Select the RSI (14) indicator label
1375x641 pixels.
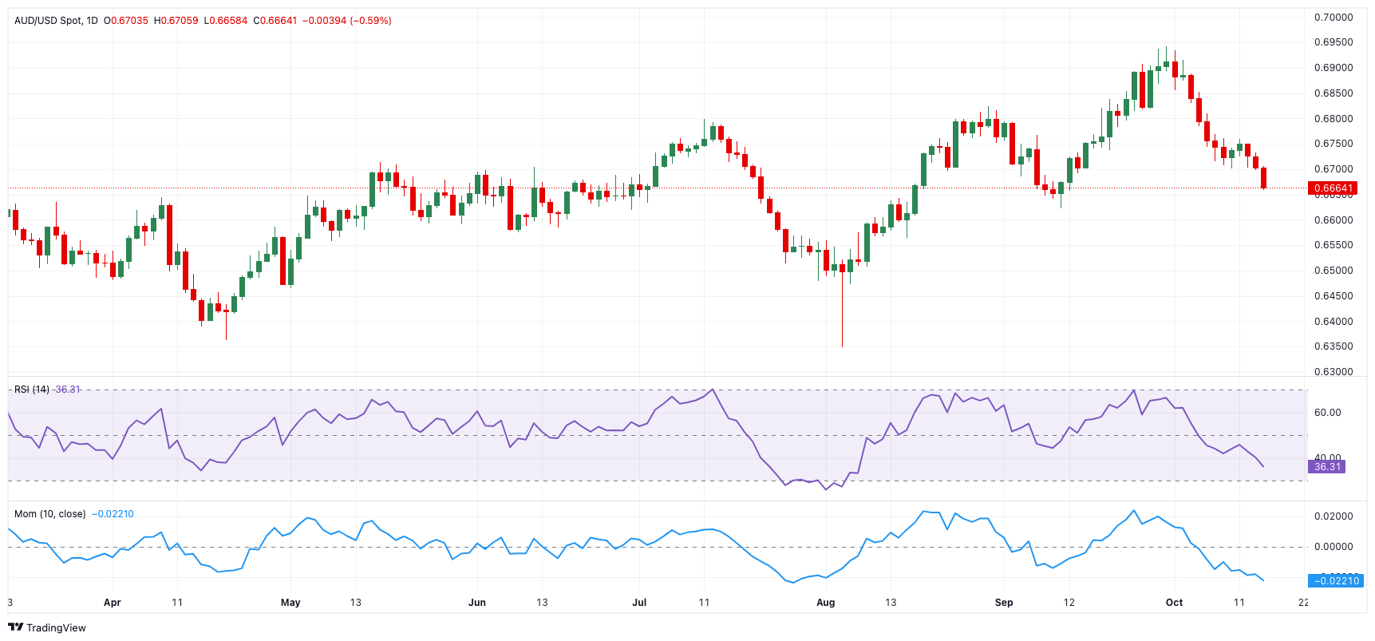coord(32,390)
